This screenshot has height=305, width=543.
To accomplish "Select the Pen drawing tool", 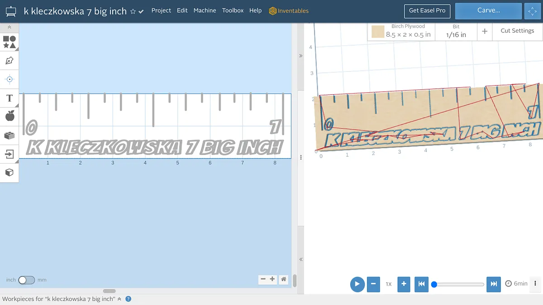I will [10, 61].
